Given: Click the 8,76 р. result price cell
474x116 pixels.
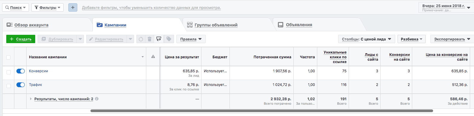Looking at the screenshot, I should point(193,85).
